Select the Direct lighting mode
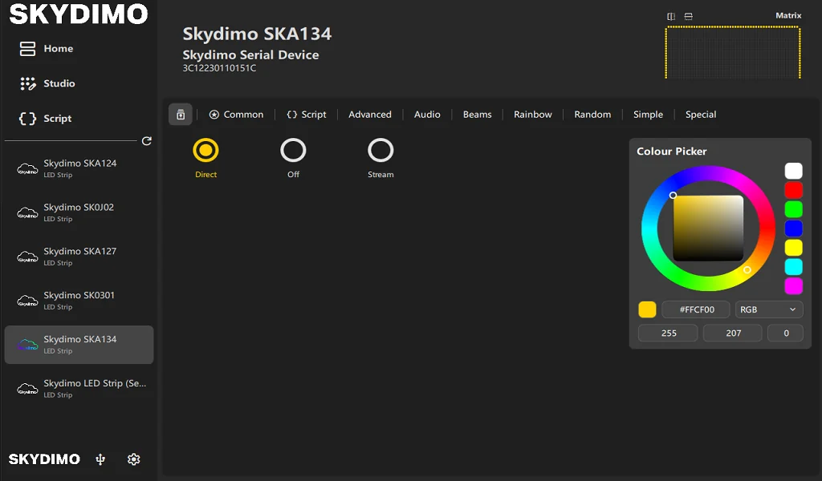 coord(205,150)
